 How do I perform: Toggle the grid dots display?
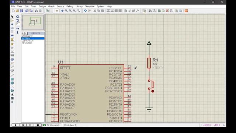[52, 11]
